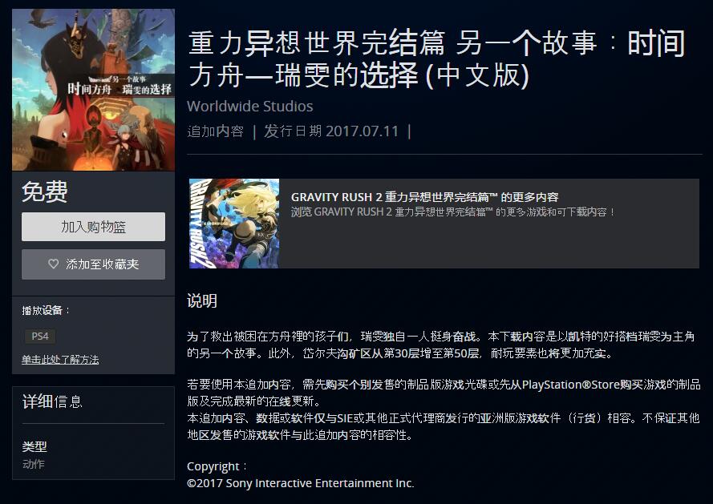Add the free DLC to cart (加入购物篮)
Image resolution: width=713 pixels, height=504 pixels.
93,227
